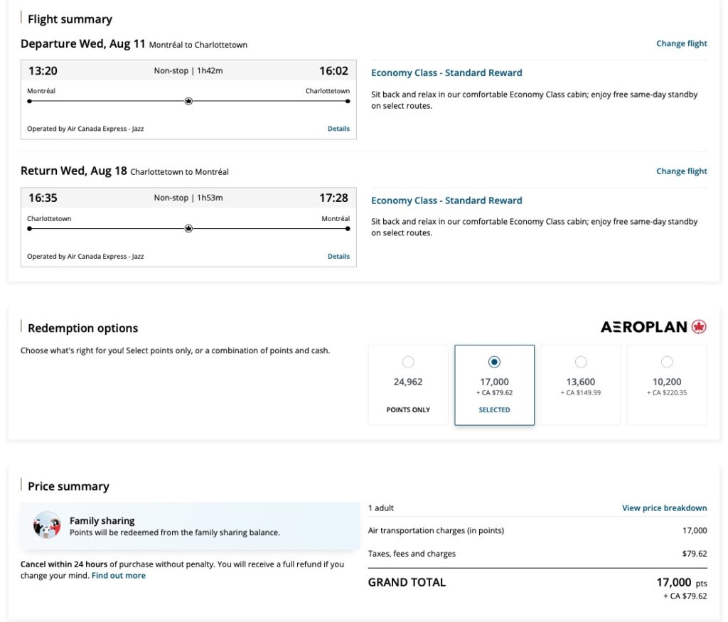
Task: Open departure Economy Class - Standard Reward details
Action: 446,73
